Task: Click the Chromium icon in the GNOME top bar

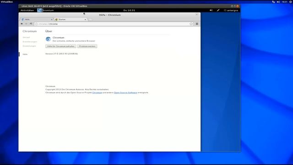Action: (x=40, y=10)
